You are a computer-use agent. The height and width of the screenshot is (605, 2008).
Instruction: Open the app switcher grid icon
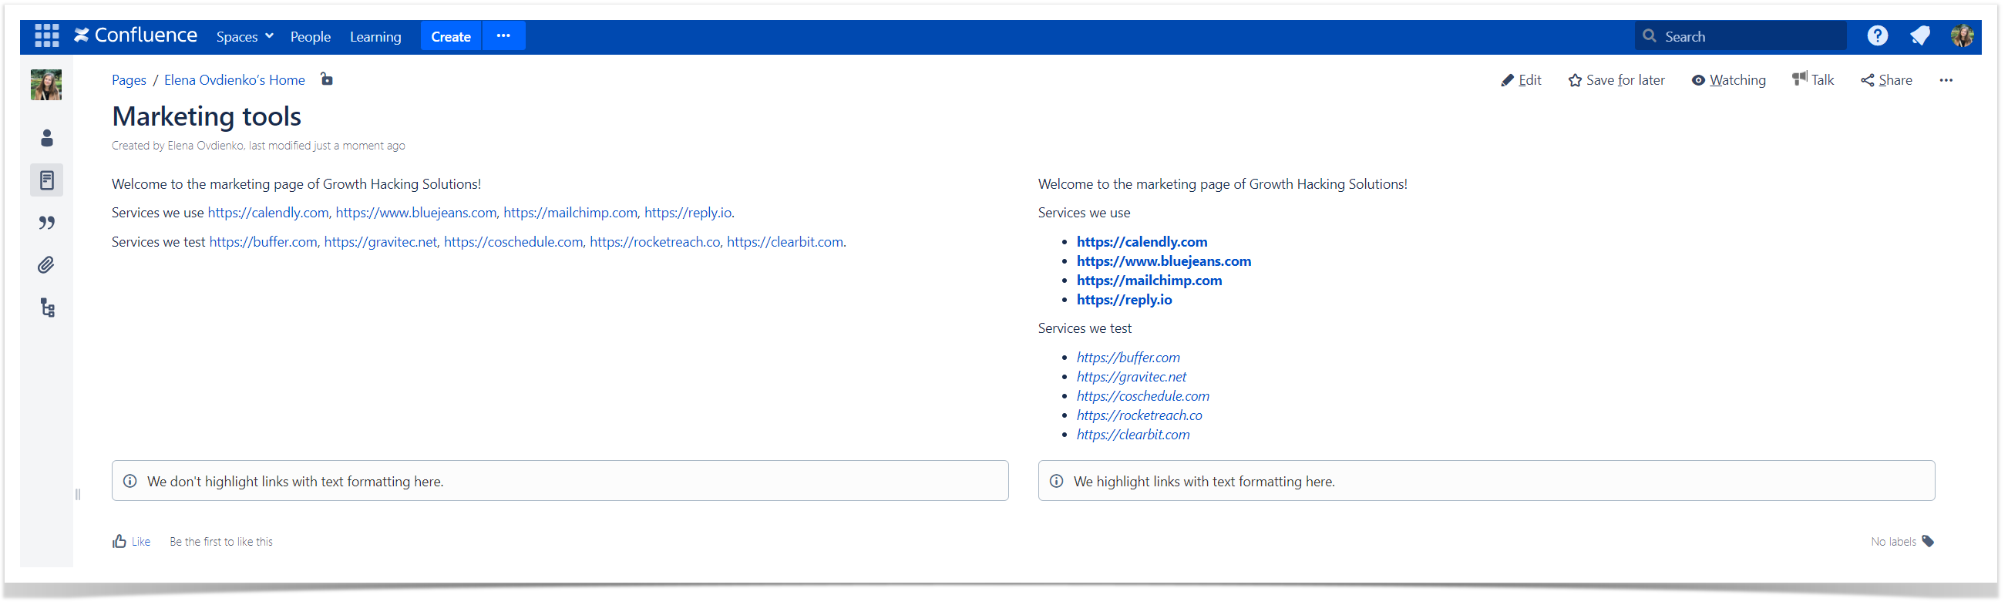[x=47, y=36]
